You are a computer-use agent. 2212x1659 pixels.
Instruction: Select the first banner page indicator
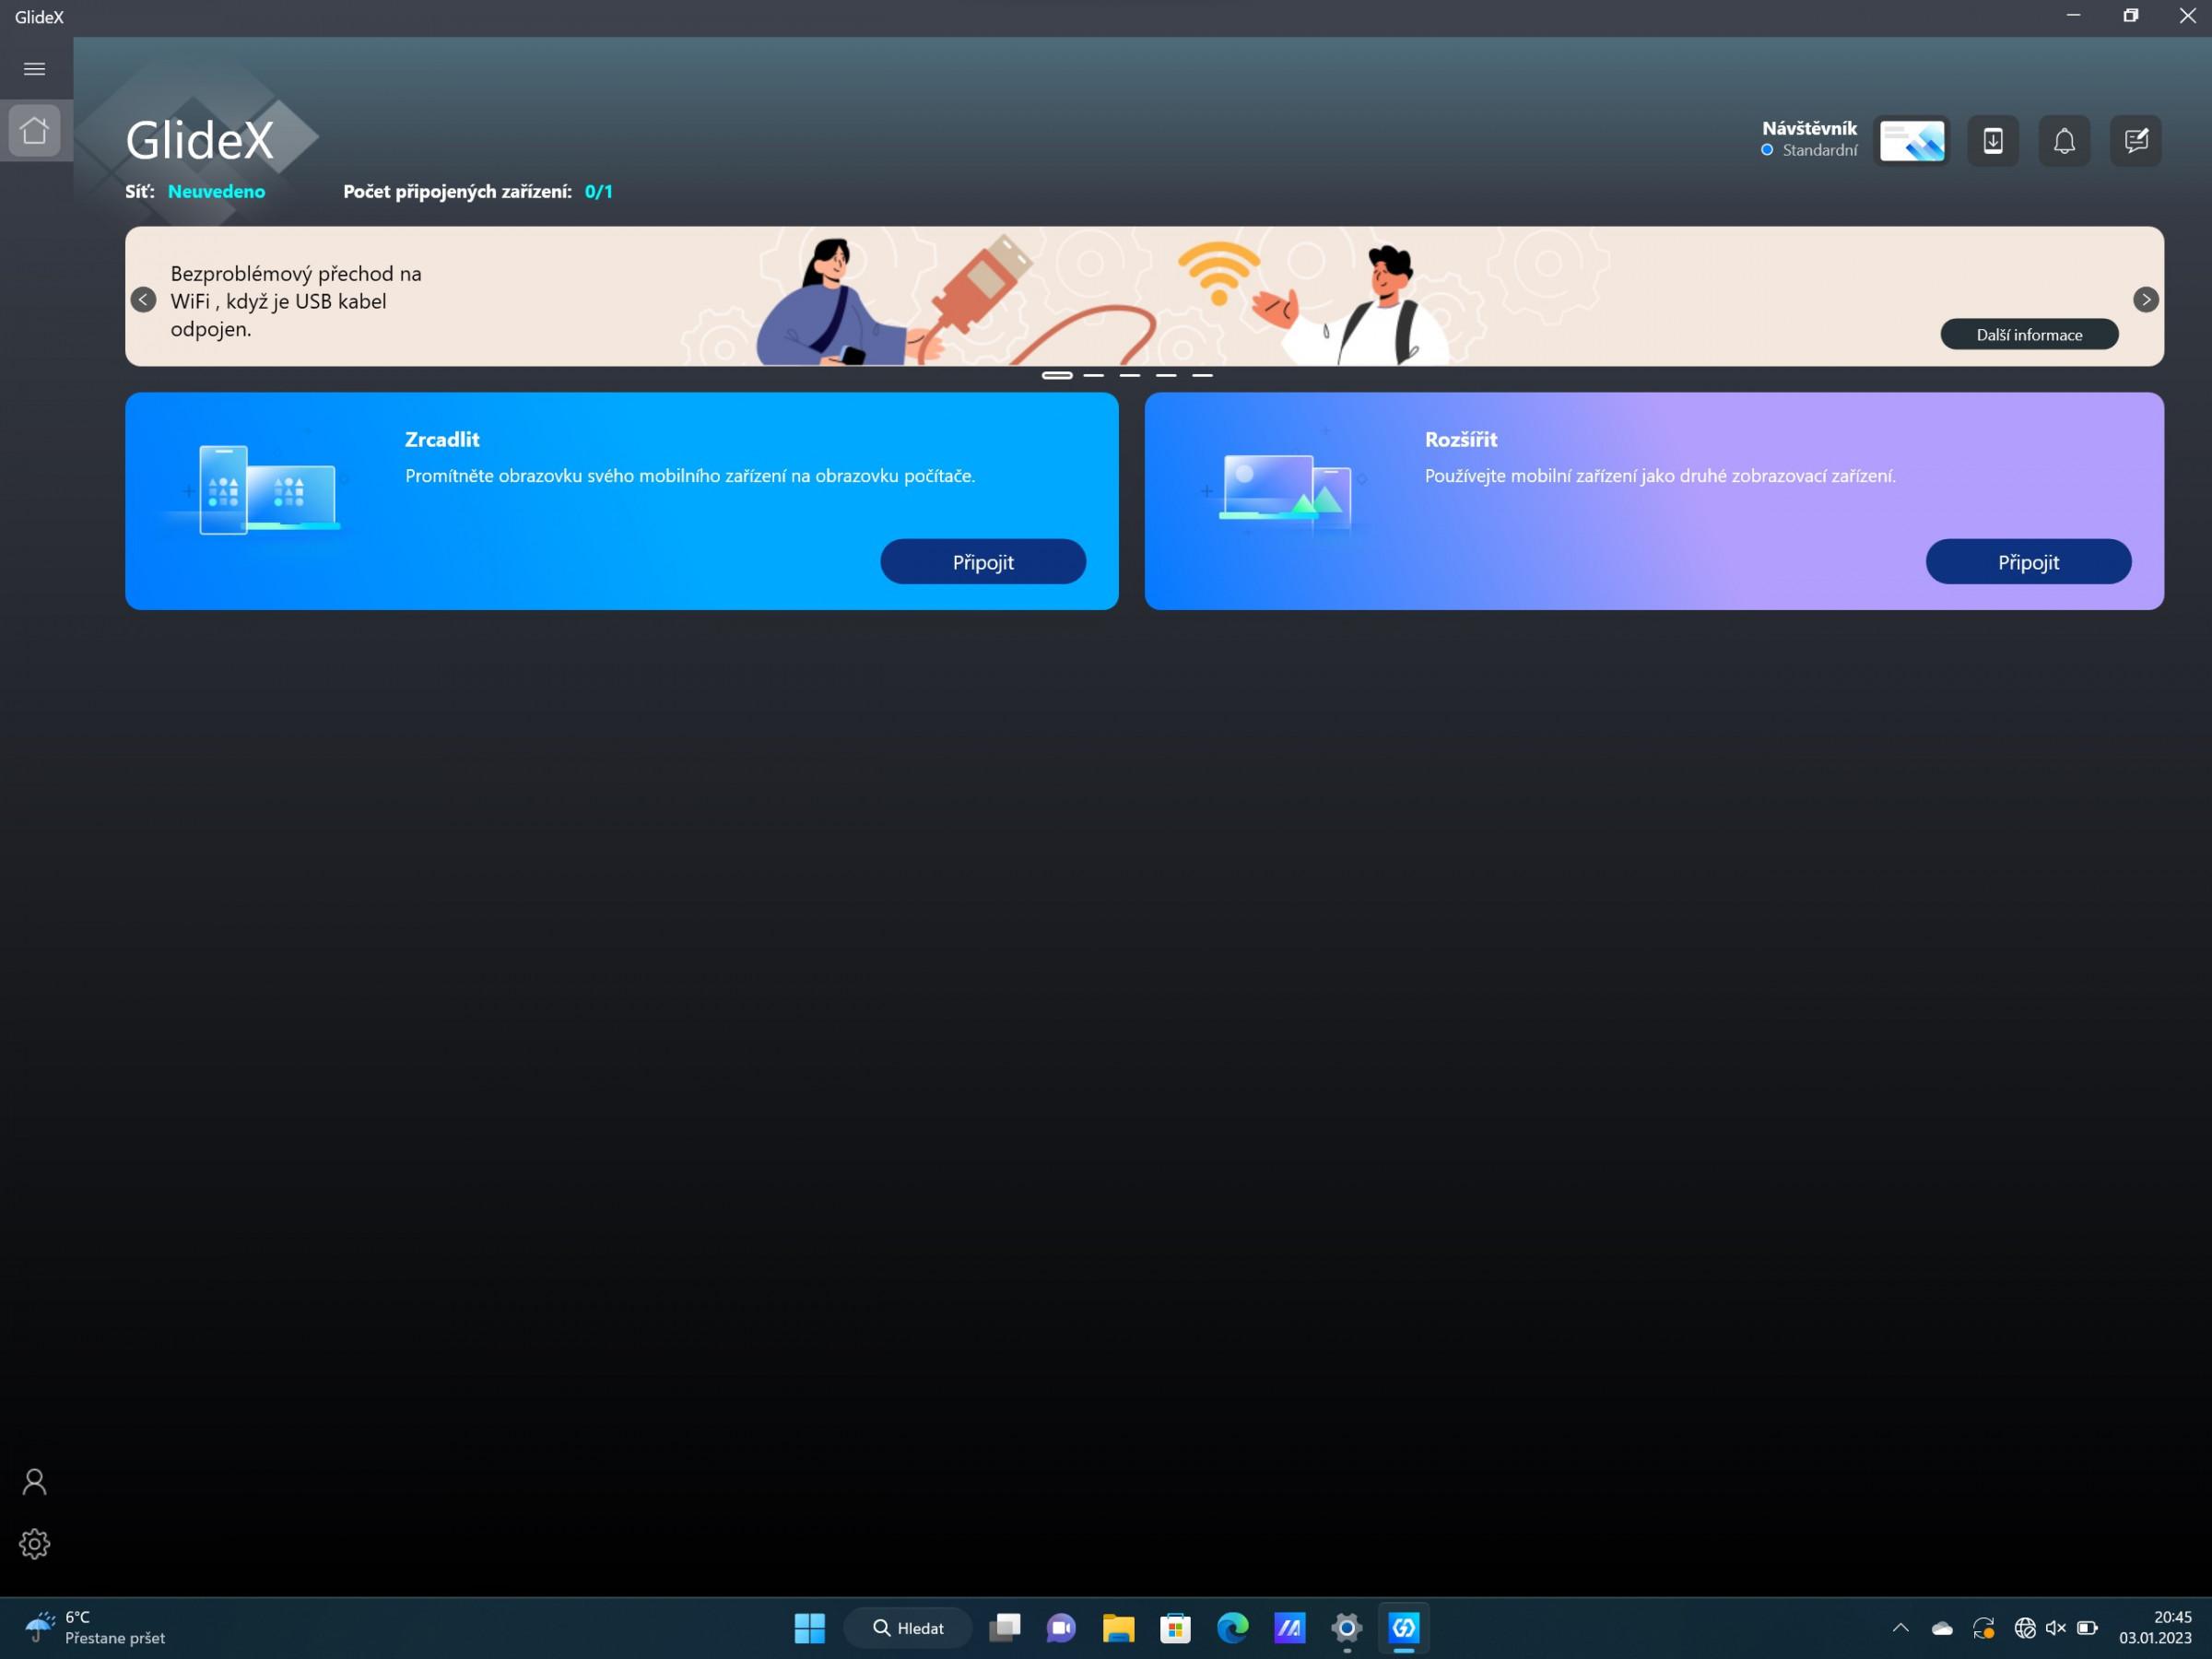[x=1057, y=376]
